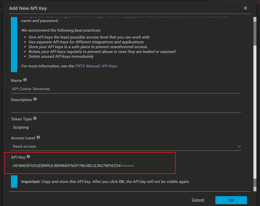Screen dimensions: 260x206
Task: Click the Access Level info icon
Action: pyautogui.click(x=38, y=137)
